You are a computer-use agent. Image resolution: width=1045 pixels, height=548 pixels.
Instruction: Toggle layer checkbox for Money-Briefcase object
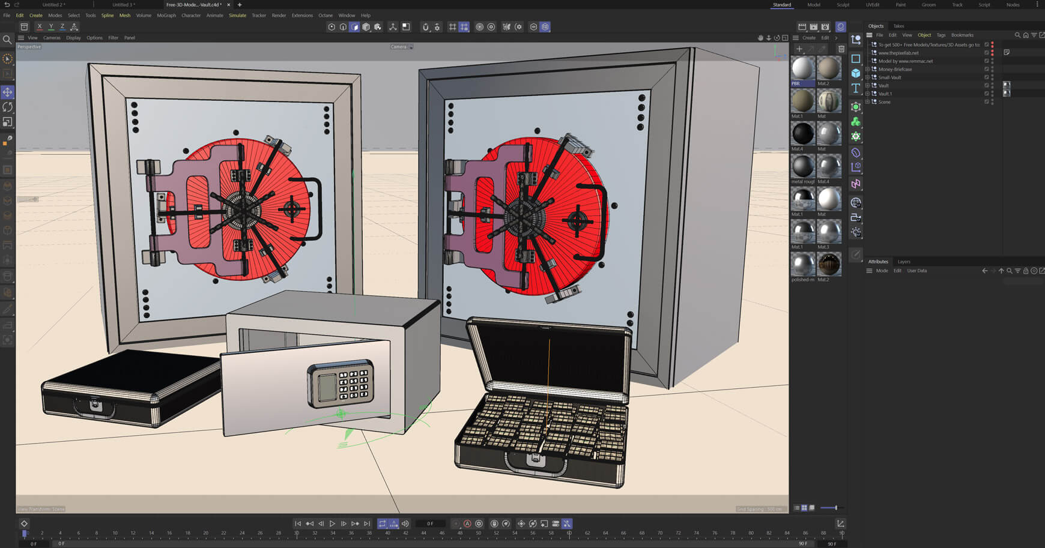(986, 69)
